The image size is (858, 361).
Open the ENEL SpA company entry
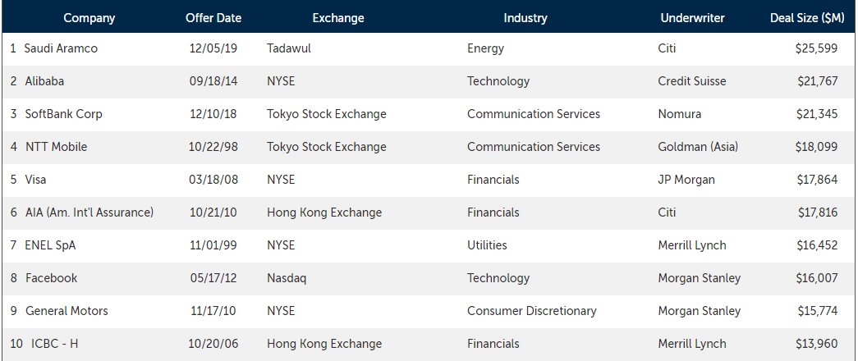pyautogui.click(x=50, y=245)
